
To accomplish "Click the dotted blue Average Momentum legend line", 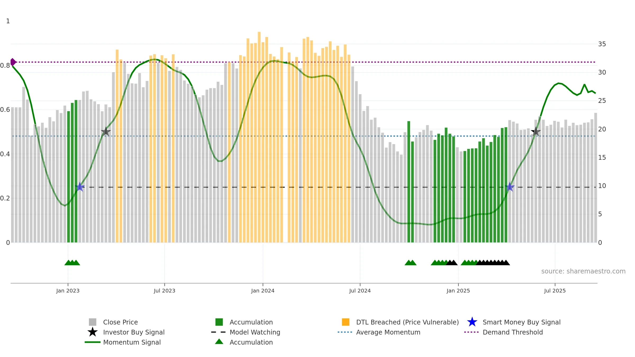I will (x=345, y=332).
